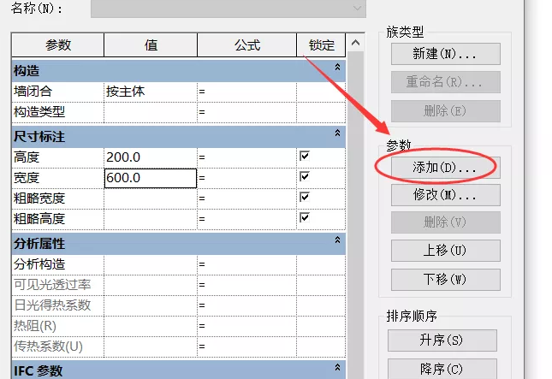552x379 pixels.
Task: Click the formula cell for 高度
Action: click(246, 157)
